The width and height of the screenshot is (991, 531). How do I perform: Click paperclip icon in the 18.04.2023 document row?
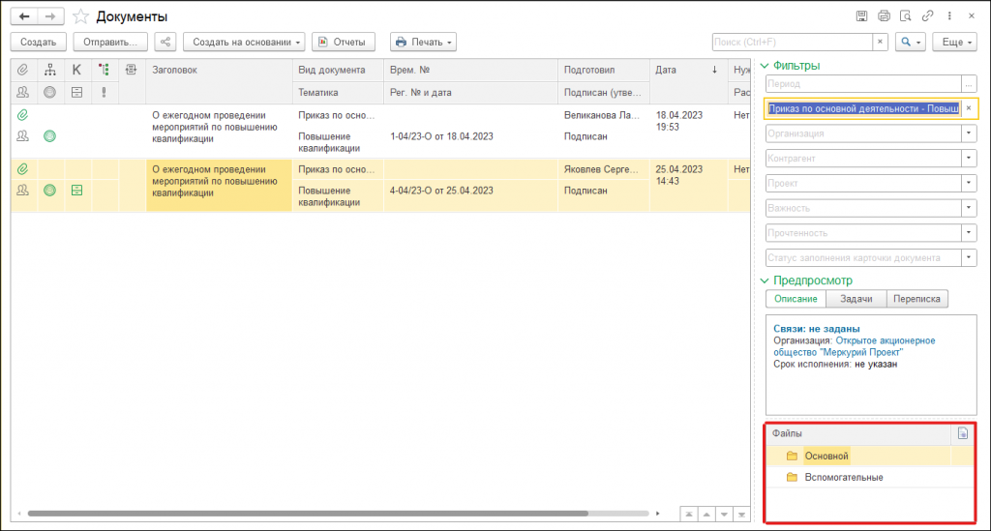(23, 115)
